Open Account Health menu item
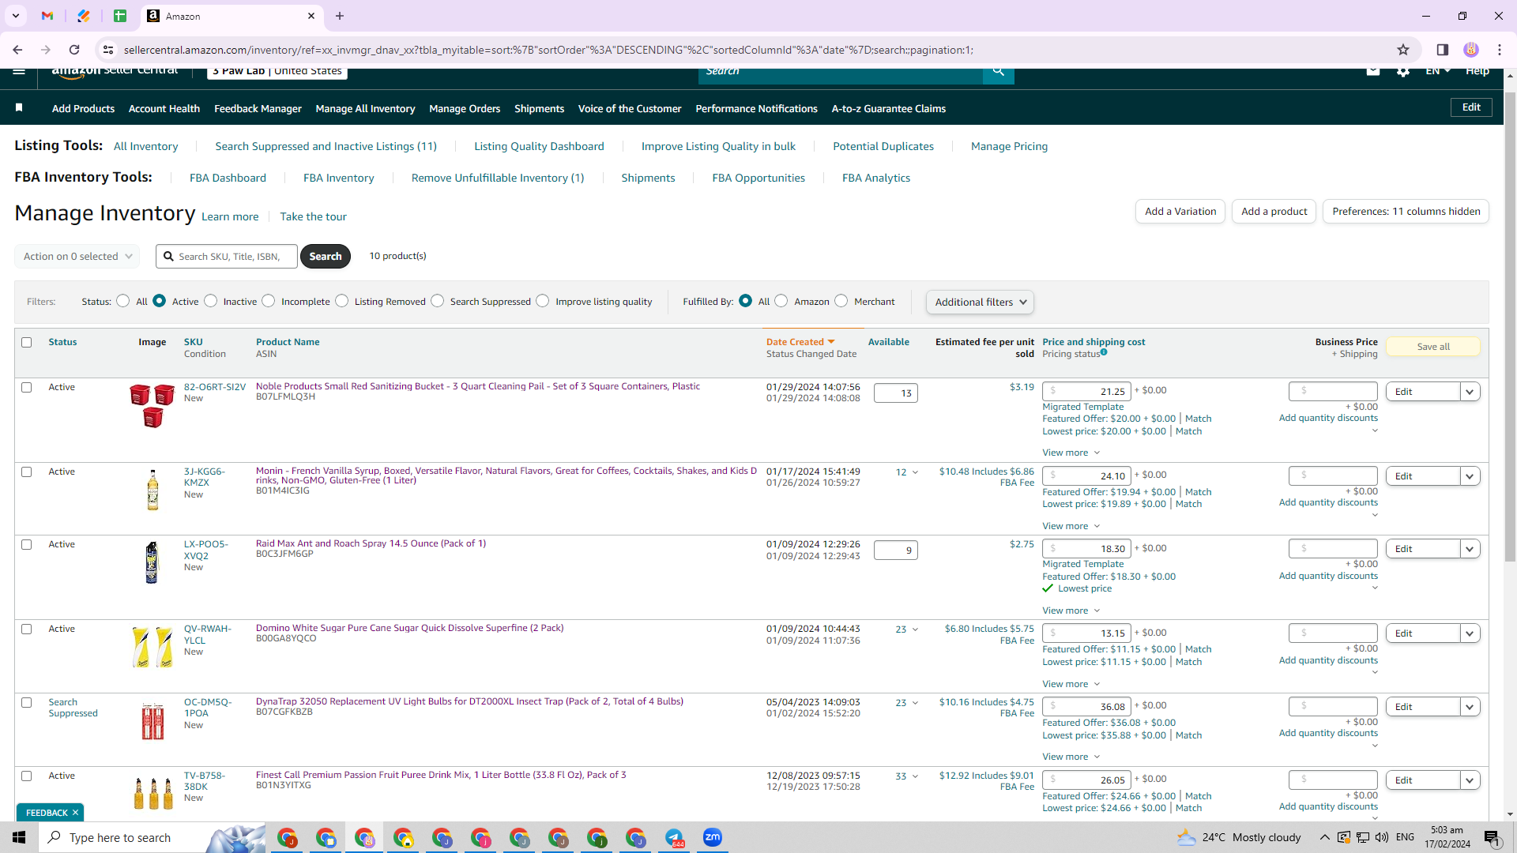Screen dimensions: 1517x853 (164, 109)
